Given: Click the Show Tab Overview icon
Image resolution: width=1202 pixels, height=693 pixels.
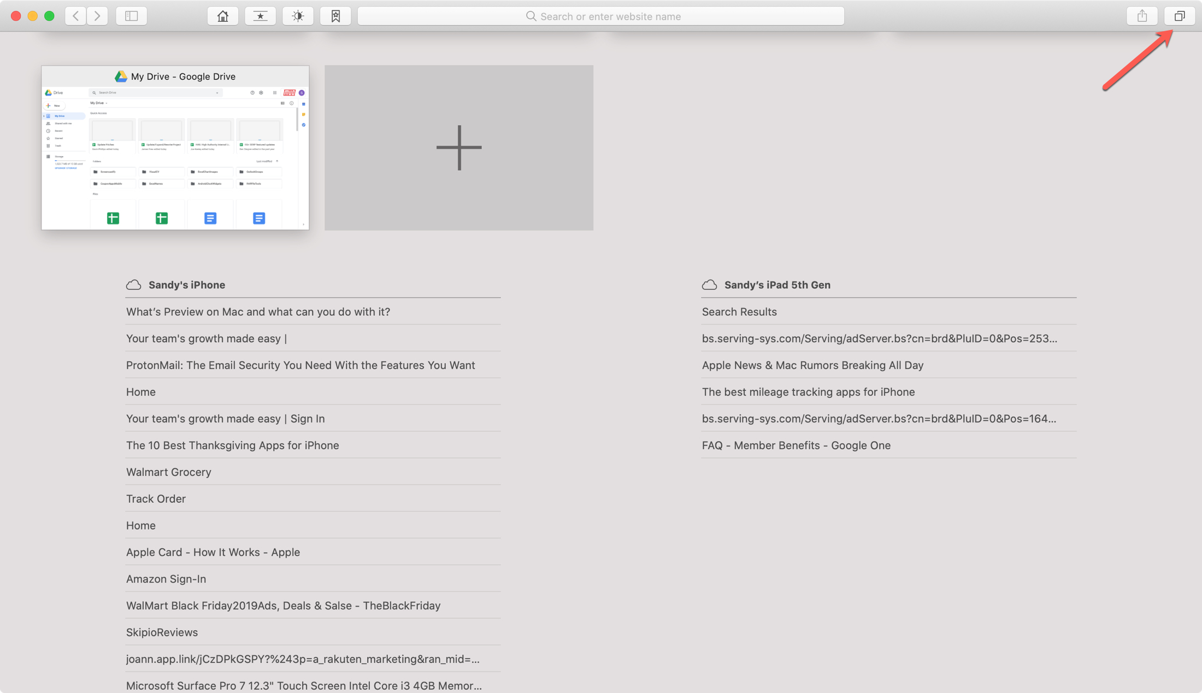Looking at the screenshot, I should click(1180, 16).
